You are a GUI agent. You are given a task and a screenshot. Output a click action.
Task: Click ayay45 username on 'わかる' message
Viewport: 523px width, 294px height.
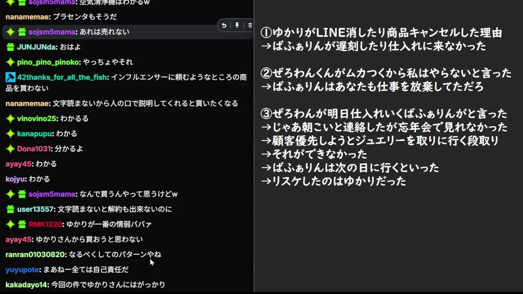(x=18, y=164)
